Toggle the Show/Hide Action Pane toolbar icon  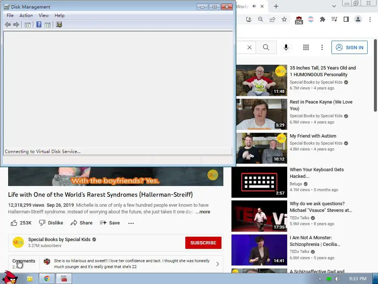point(48,25)
